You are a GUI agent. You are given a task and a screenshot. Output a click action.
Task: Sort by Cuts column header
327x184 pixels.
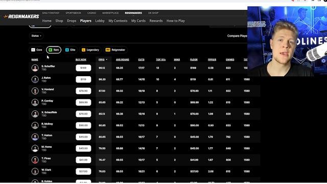(141, 60)
